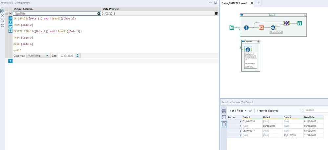This screenshot has height=150, width=328.
Task: Show the Results messages list view
Action: click(x=224, y=111)
